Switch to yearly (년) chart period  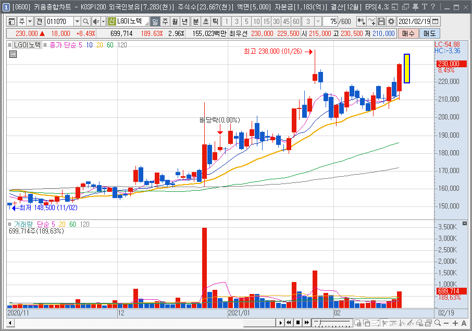pyautogui.click(x=185, y=21)
